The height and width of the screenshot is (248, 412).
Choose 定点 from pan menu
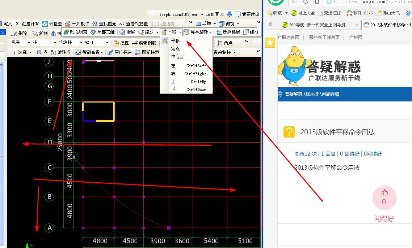(x=186, y=49)
